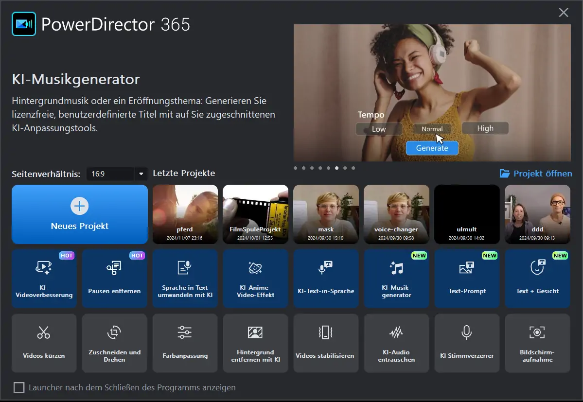Click the PowerDirector 365 logo icon
Viewport: 583px width, 402px height.
tap(24, 24)
